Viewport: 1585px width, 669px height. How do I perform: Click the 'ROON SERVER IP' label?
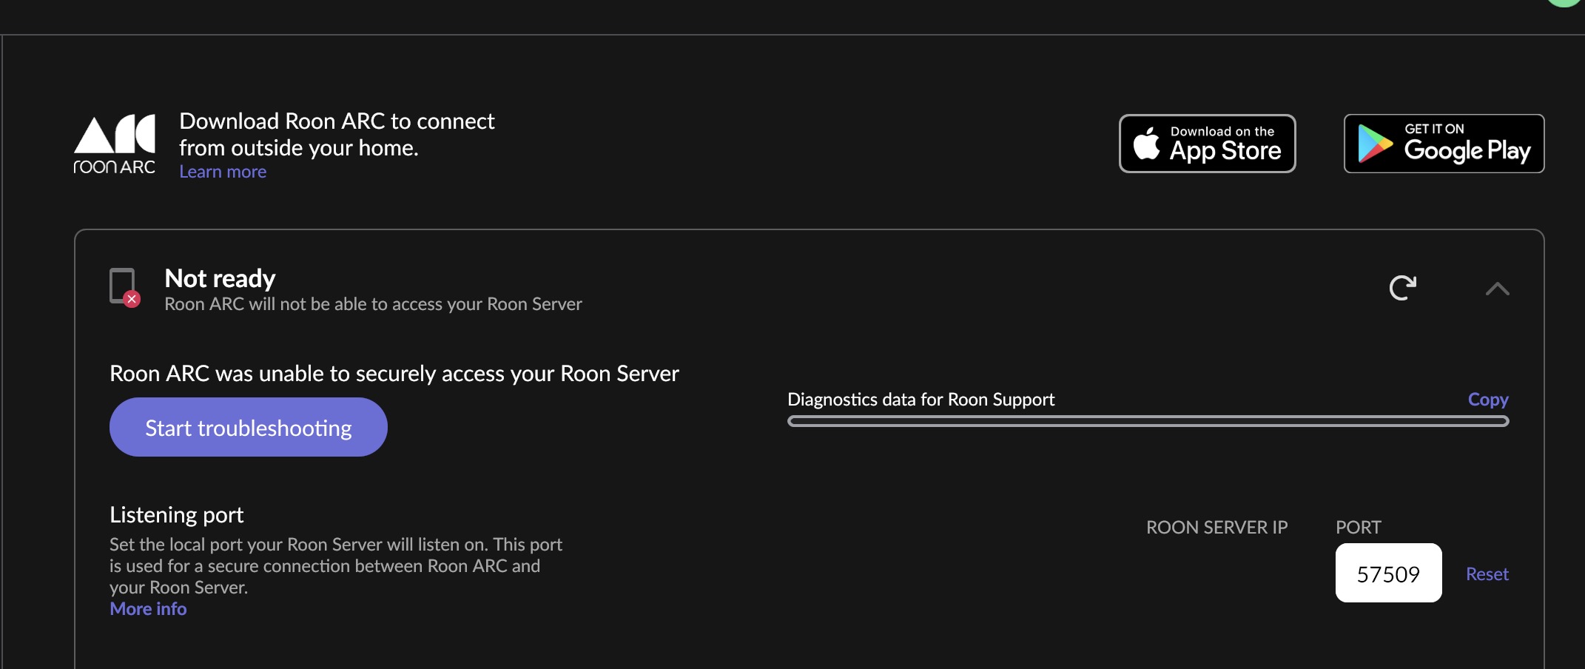pyautogui.click(x=1216, y=528)
